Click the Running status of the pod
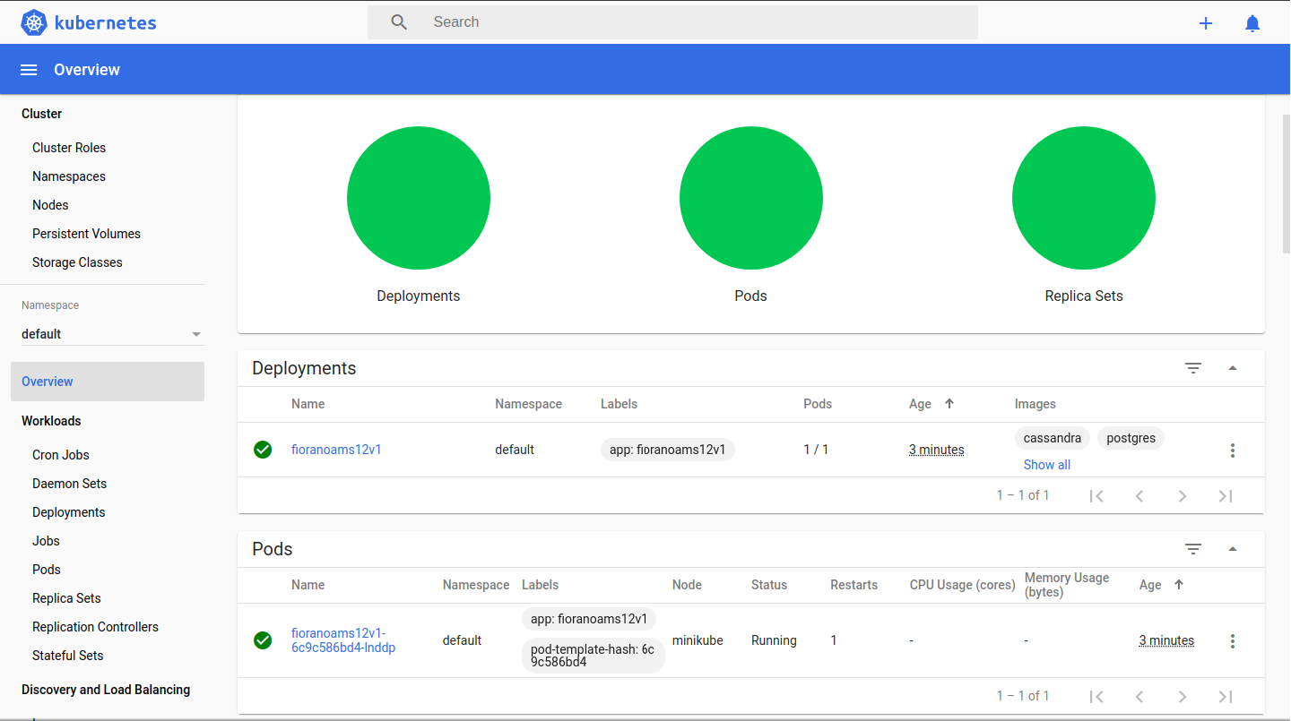Image resolution: width=1291 pixels, height=721 pixels. pyautogui.click(x=774, y=640)
